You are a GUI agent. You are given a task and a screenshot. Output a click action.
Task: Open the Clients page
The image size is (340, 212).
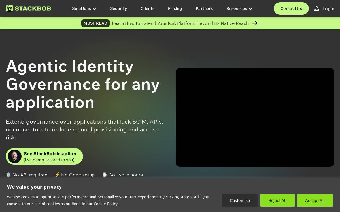tap(147, 8)
